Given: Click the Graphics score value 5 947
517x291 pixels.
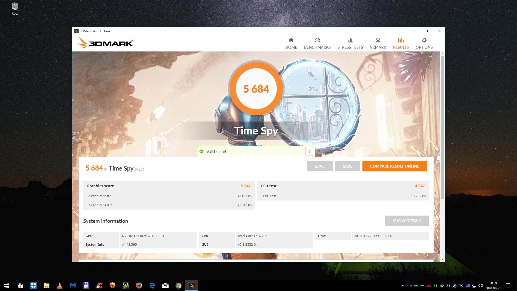Looking at the screenshot, I should pos(246,186).
